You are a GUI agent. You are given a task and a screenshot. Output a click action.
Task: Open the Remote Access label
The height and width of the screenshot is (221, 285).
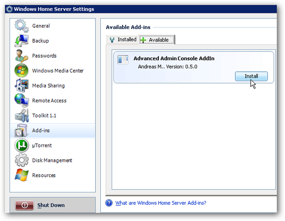pyautogui.click(x=49, y=100)
